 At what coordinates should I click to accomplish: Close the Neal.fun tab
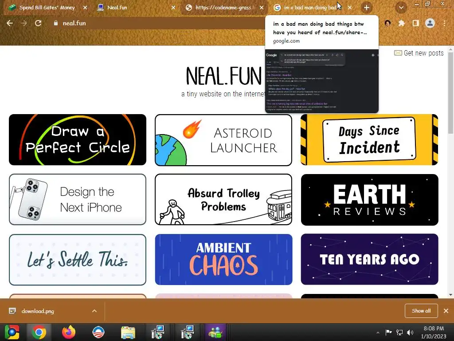point(173,8)
